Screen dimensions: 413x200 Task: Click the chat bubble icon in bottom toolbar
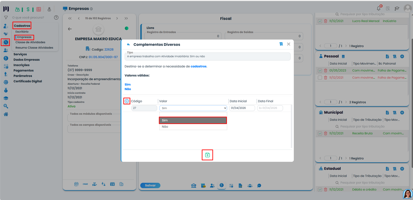259,186
